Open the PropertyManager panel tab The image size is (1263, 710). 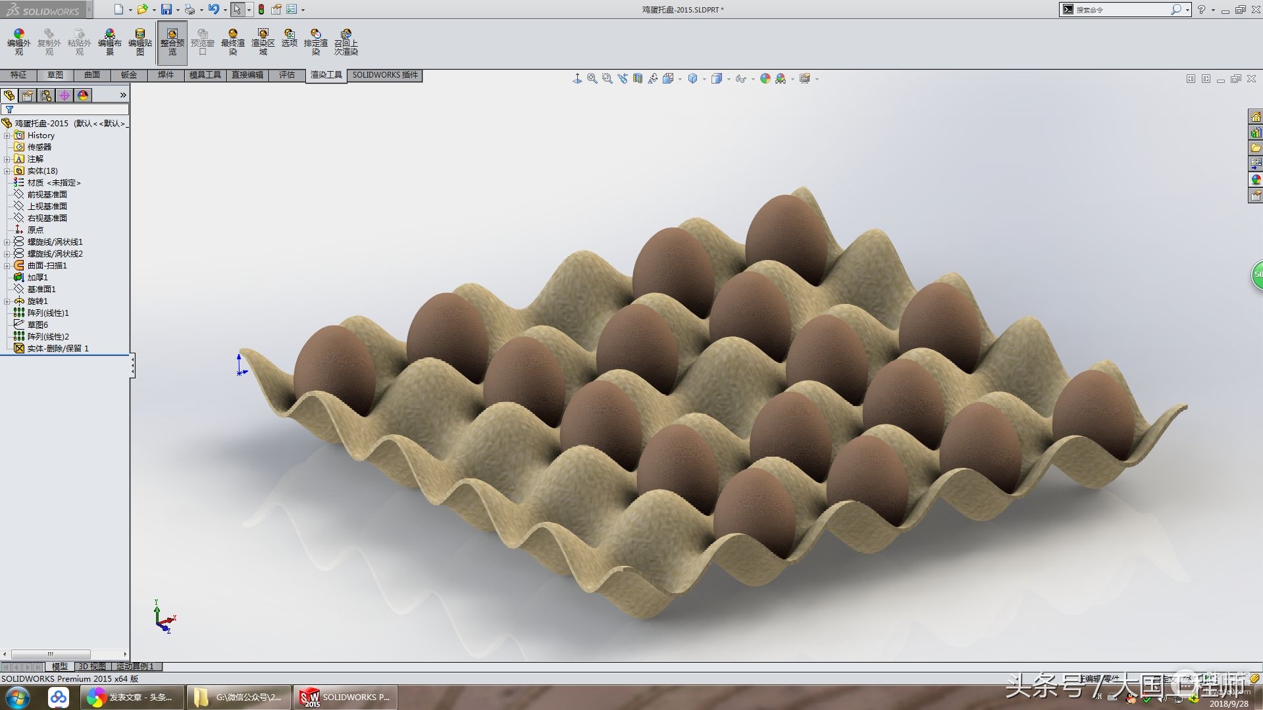pyautogui.click(x=28, y=95)
